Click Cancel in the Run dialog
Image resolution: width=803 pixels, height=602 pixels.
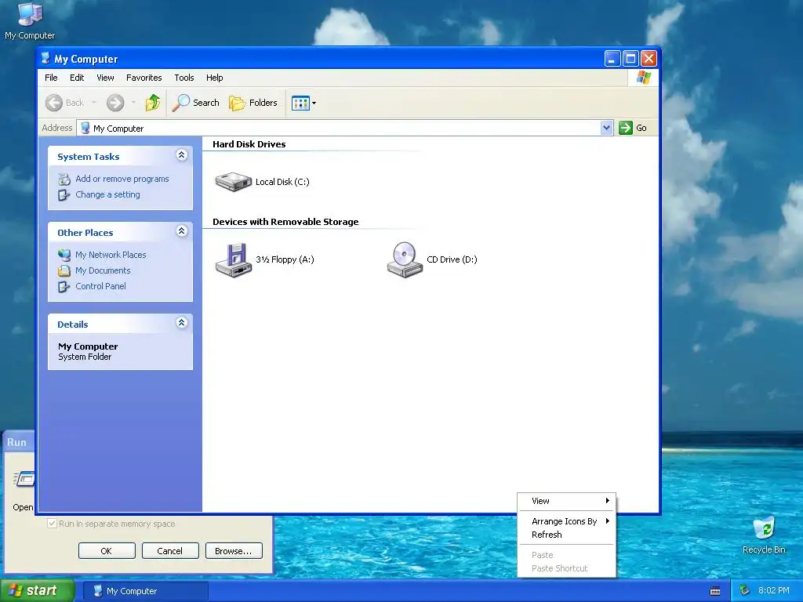tap(170, 551)
